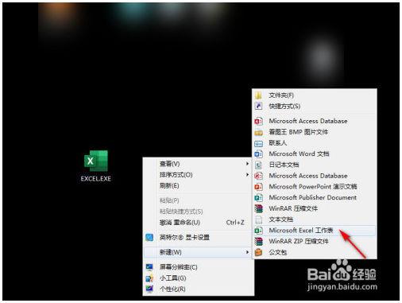Screen dimensions: 402x303
Task: Click the WinRAR 压缩文件 archive icon
Action: 258,208
